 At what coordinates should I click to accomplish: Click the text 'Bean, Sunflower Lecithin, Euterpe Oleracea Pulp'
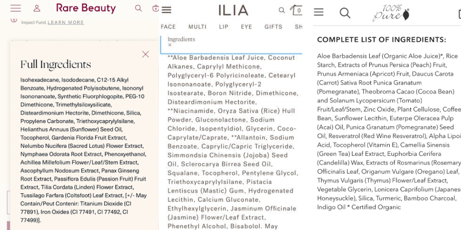click(385, 118)
